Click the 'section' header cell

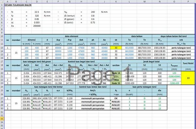[116, 65]
